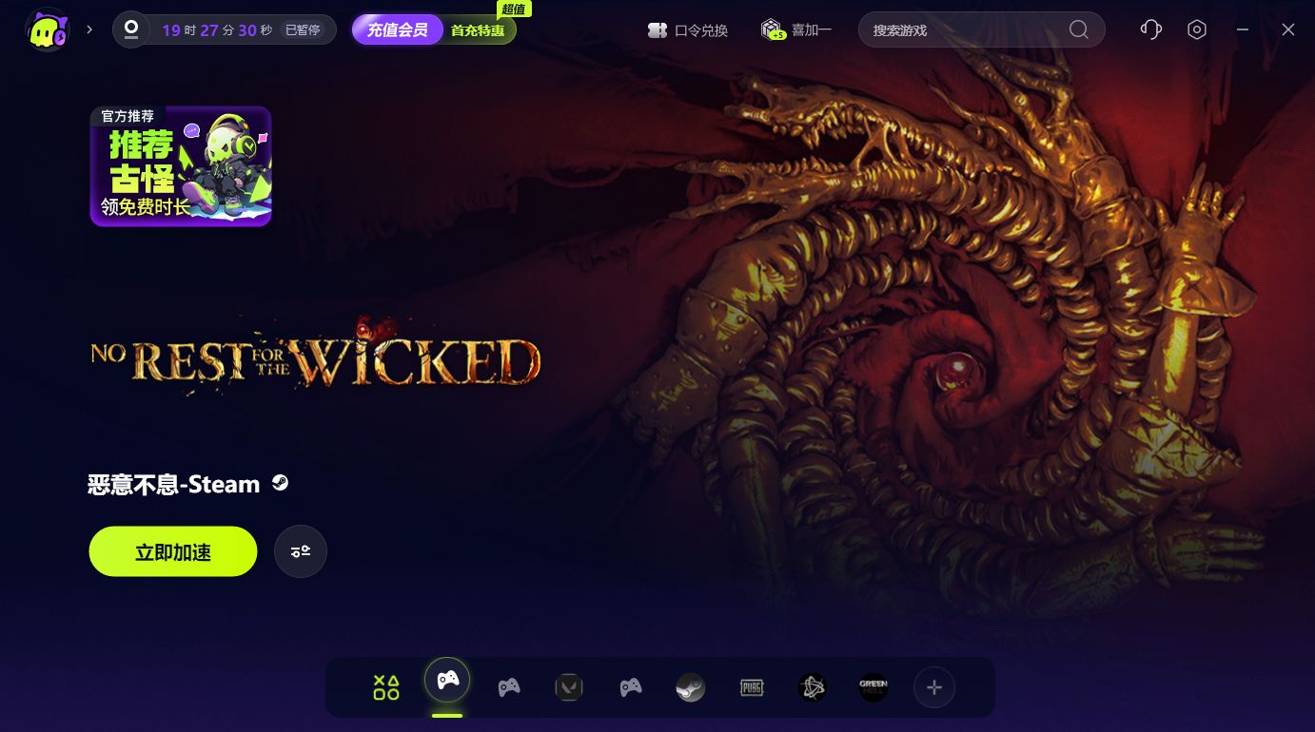Open the game library shapes icon
Viewport: 1315px width, 732px height.
(386, 687)
